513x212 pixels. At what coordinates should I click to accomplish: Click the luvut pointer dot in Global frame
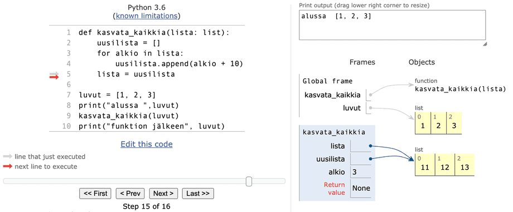click(x=370, y=108)
